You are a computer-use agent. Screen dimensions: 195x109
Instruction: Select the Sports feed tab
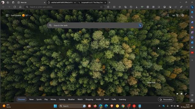[39, 99]
